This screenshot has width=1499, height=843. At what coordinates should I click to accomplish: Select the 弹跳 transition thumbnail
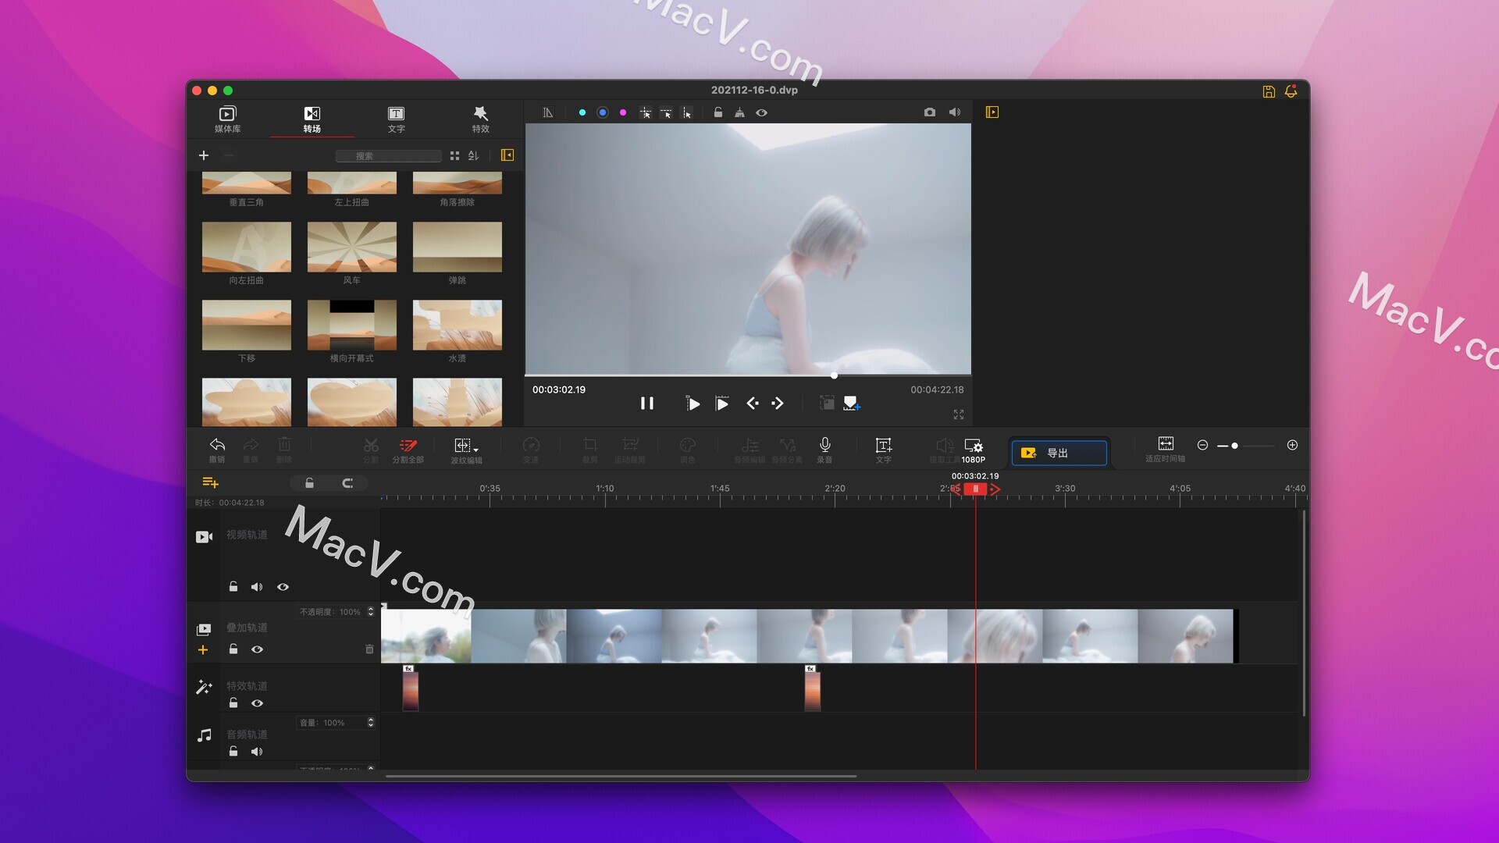pyautogui.click(x=457, y=247)
